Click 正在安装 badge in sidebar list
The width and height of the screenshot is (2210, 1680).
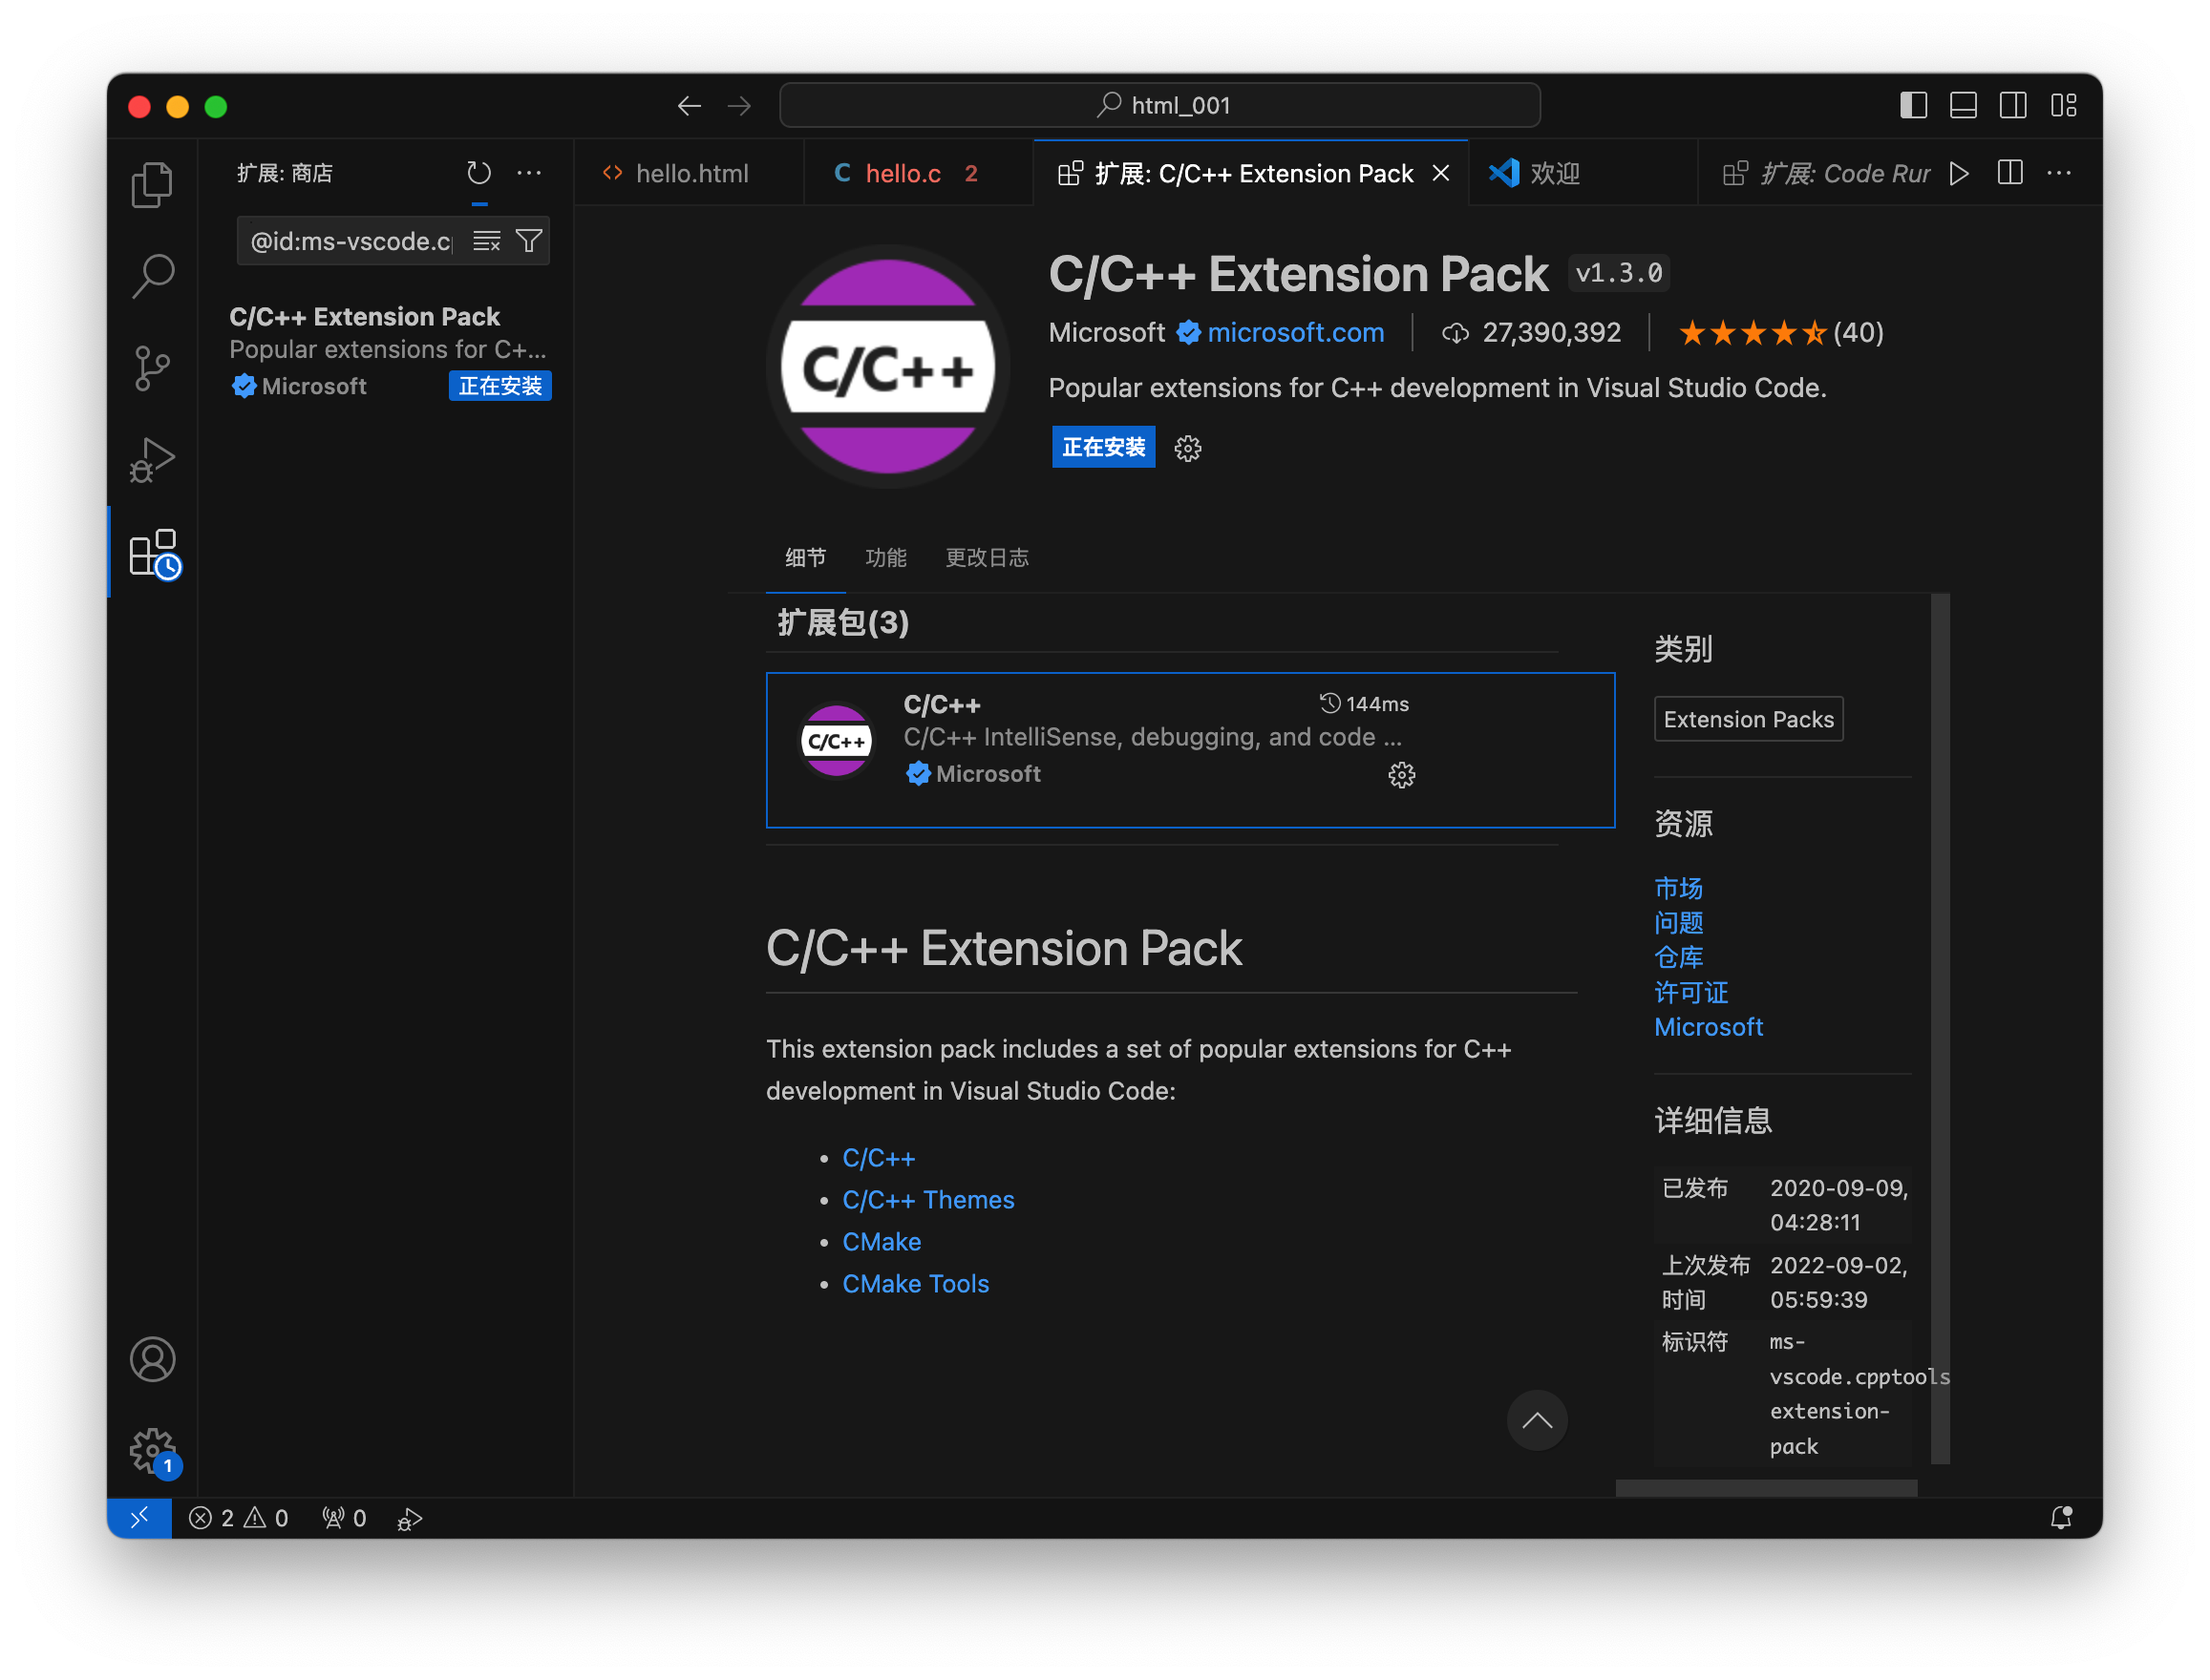(x=499, y=386)
